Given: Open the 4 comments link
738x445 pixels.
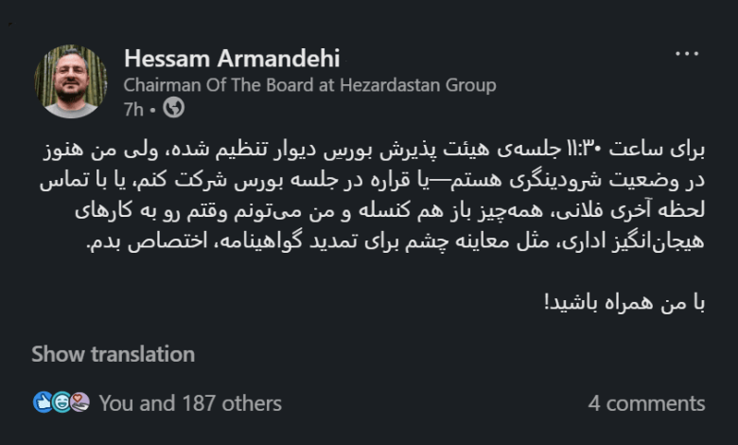Looking at the screenshot, I should coord(646,403).
